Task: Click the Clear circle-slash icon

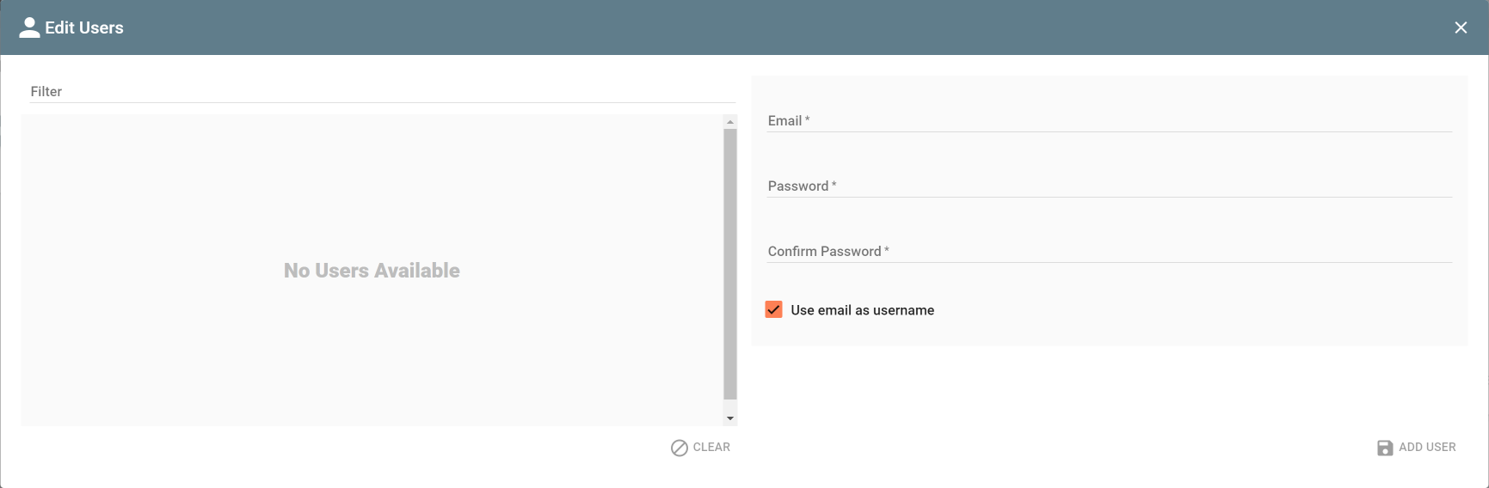Action: [x=680, y=448]
